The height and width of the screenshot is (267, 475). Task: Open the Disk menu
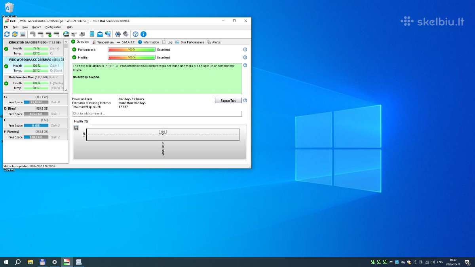pos(15,27)
